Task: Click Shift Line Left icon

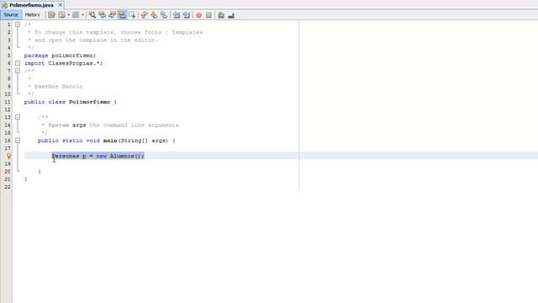Action: pos(177,15)
